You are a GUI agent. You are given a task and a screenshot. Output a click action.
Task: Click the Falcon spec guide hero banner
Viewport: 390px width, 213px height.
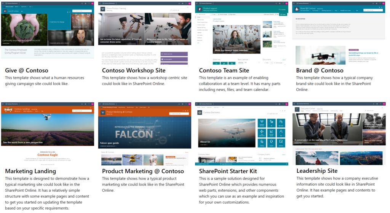[145, 133]
